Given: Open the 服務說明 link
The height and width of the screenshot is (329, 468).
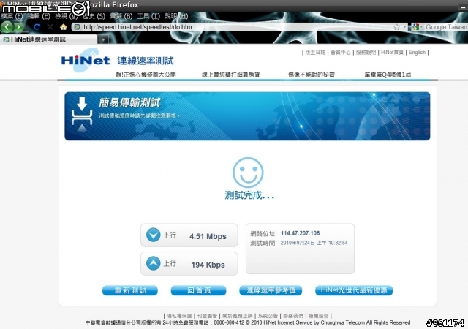Looking at the screenshot, I should click(366, 52).
